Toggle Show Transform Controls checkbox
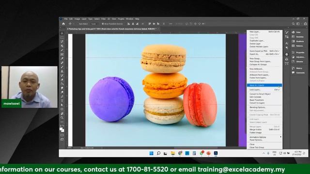Viewport: 310px width, 174px height. coord(103,24)
